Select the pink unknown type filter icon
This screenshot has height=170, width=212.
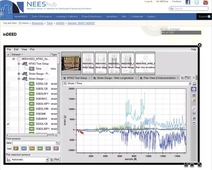coord(56,148)
